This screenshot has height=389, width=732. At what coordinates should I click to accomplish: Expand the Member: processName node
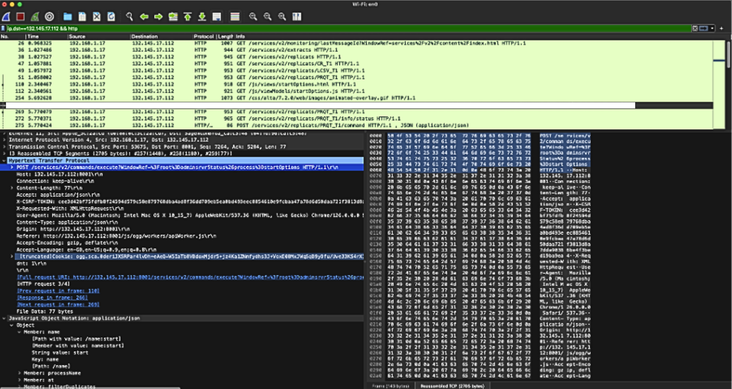click(x=19, y=373)
